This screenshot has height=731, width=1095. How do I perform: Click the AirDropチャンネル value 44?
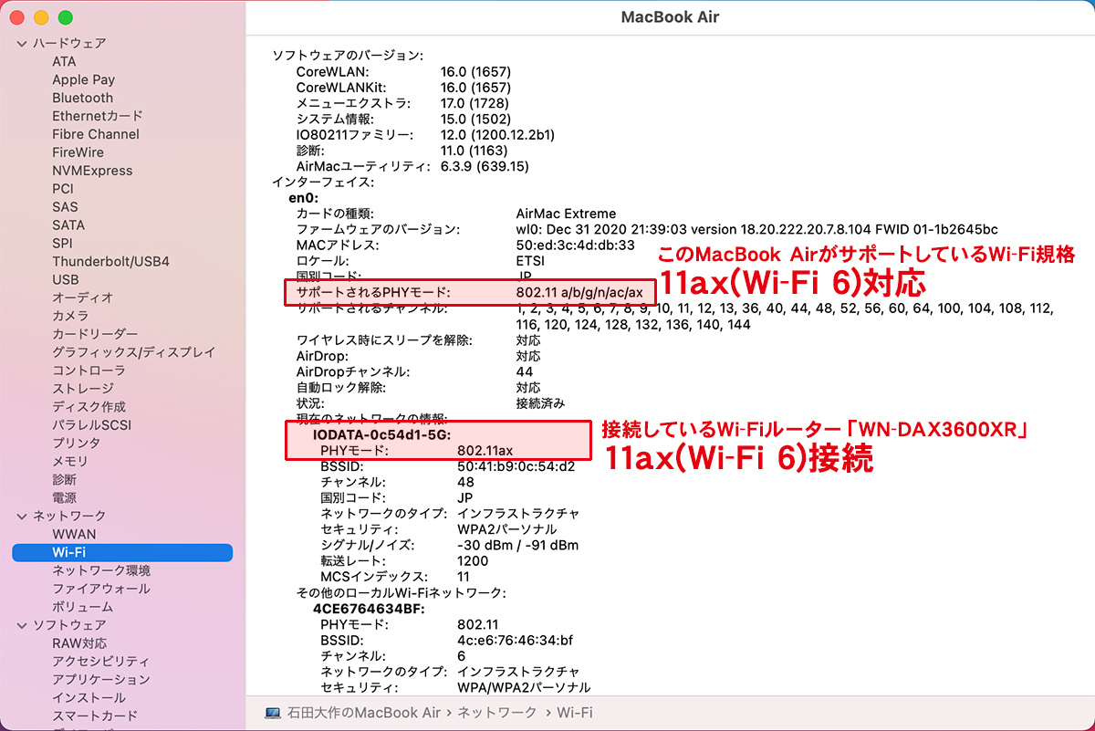[524, 371]
